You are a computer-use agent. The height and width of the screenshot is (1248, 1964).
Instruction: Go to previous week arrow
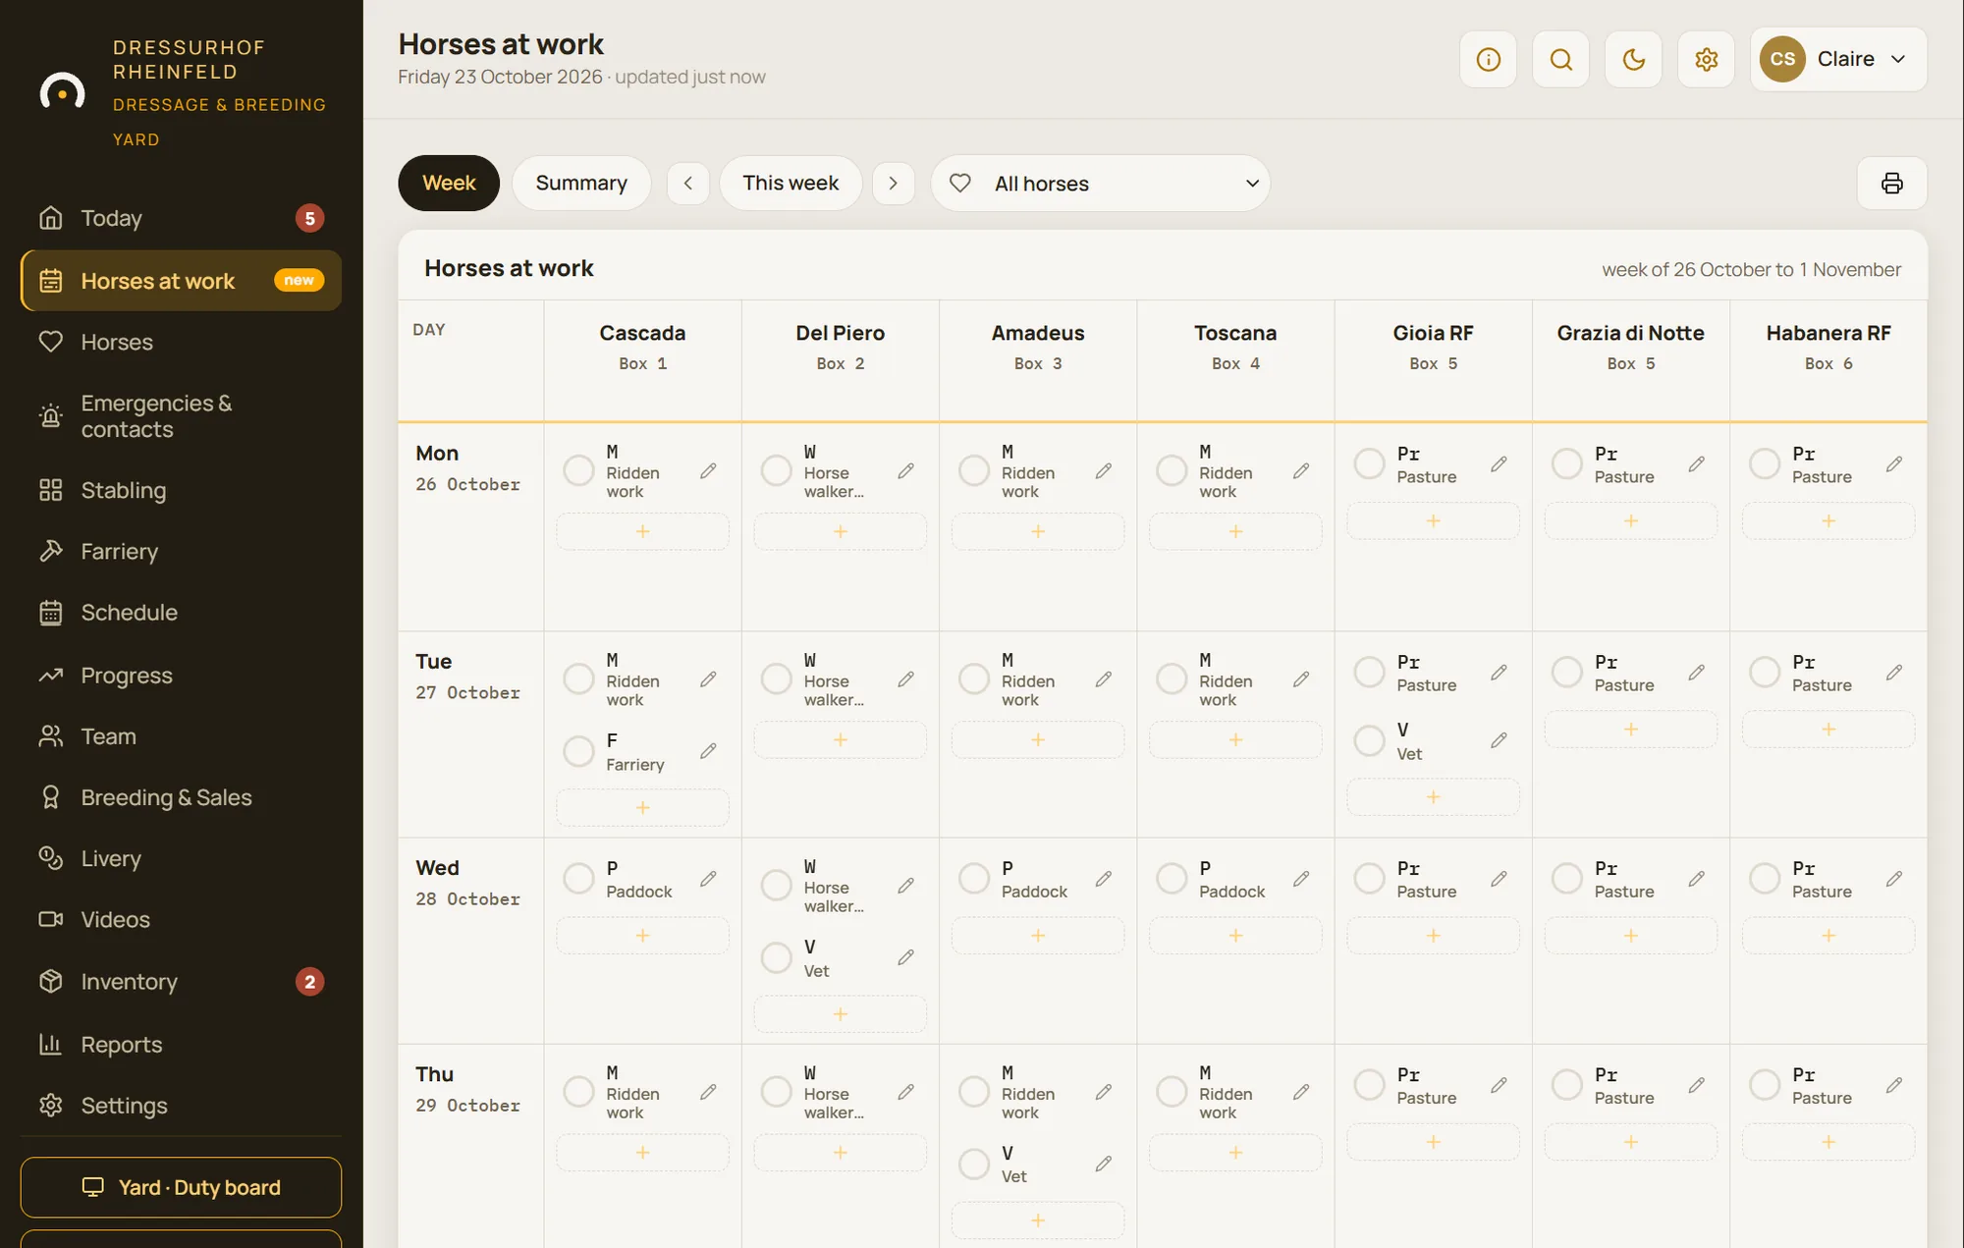click(x=688, y=183)
